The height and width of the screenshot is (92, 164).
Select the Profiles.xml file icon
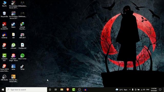22,46
